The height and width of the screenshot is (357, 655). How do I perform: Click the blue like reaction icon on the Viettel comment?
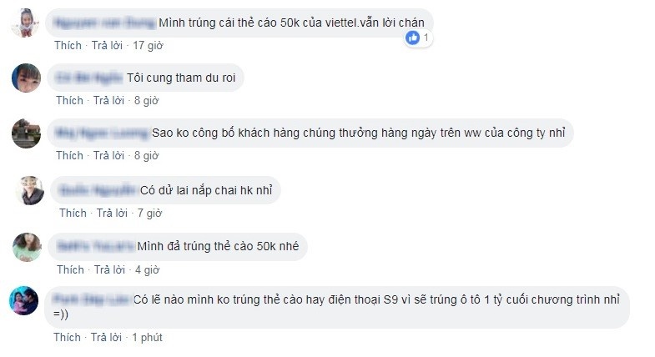coord(413,38)
